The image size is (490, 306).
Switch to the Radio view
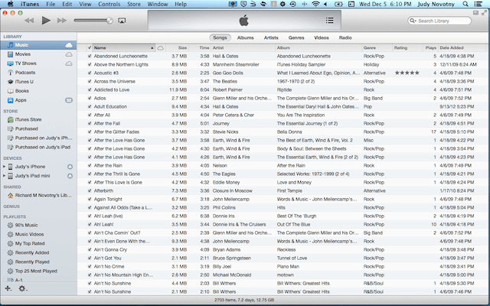click(x=345, y=37)
